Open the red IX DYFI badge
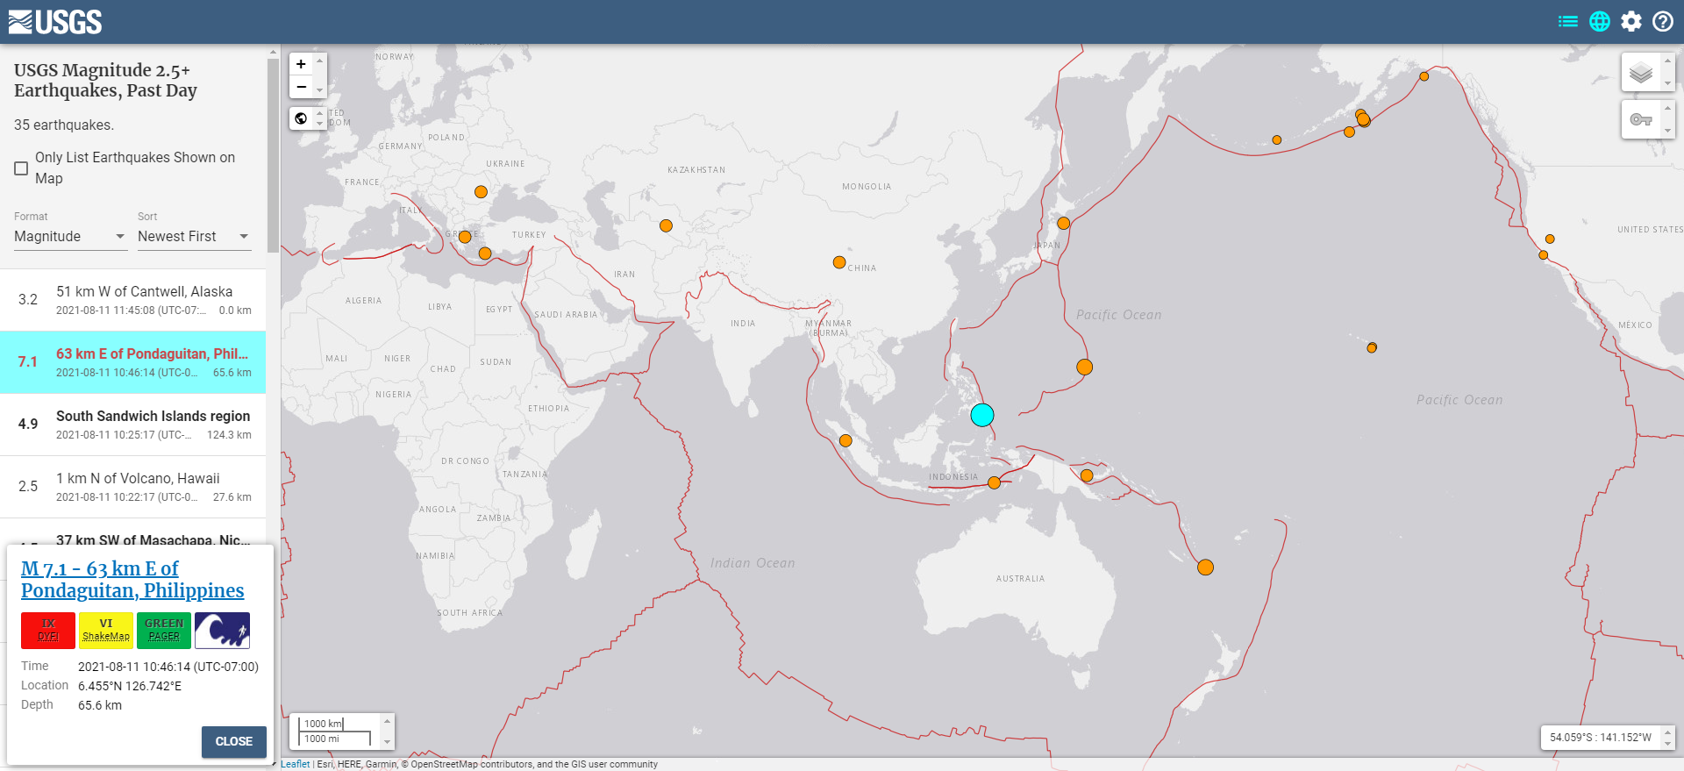The width and height of the screenshot is (1684, 771). click(x=48, y=630)
